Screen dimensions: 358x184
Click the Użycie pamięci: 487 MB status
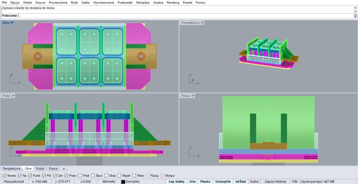pos(317,182)
